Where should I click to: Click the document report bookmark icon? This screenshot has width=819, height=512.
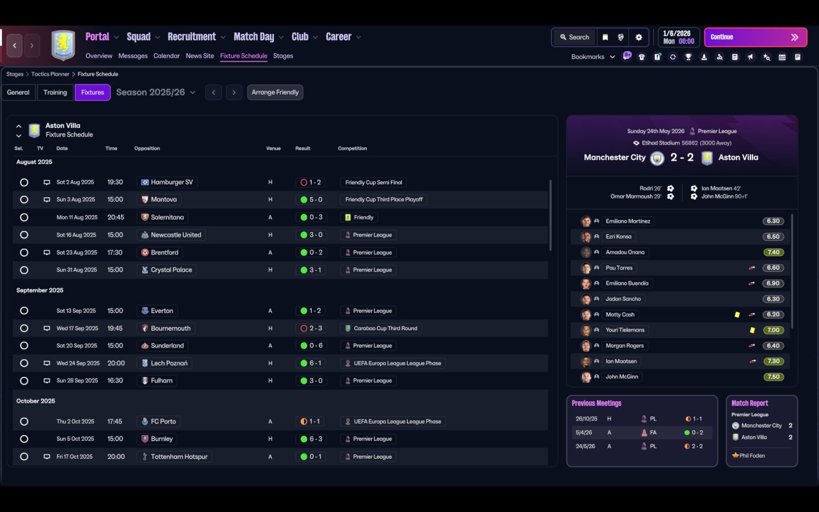[797, 57]
